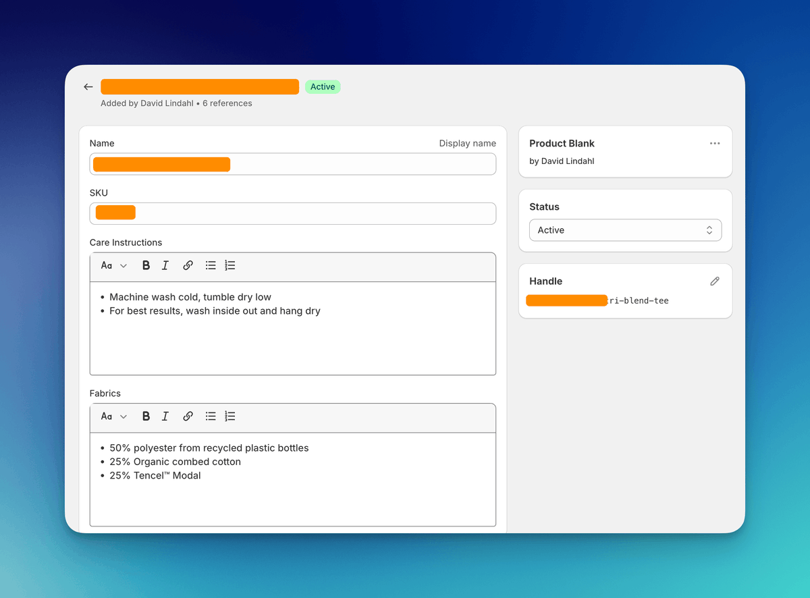Viewport: 810px width, 598px height.
Task: Open the Status dropdown showing Active
Action: [625, 230]
